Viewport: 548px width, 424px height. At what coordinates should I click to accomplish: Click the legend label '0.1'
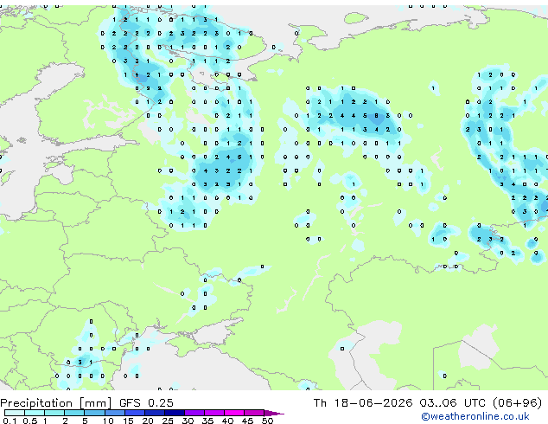[x=10, y=421]
